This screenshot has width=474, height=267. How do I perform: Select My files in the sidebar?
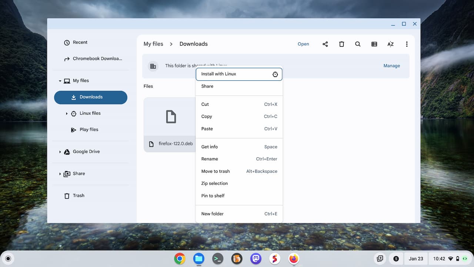pos(91,80)
